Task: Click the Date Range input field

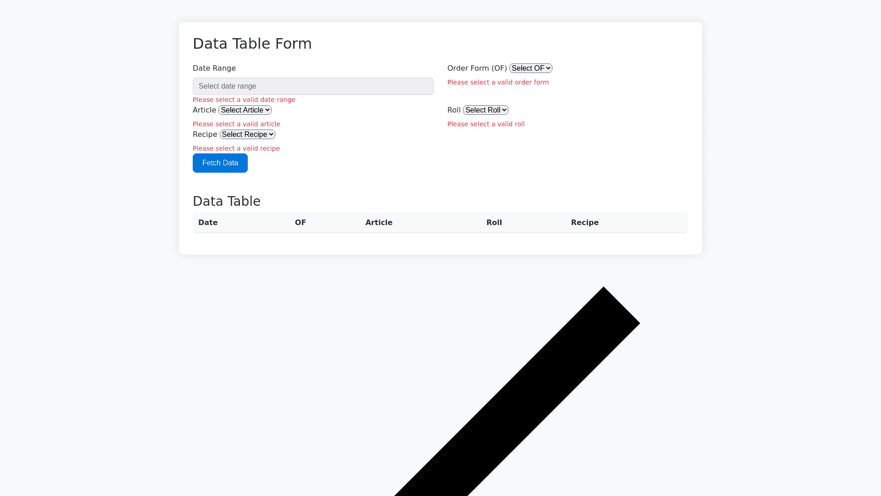Action: (313, 86)
